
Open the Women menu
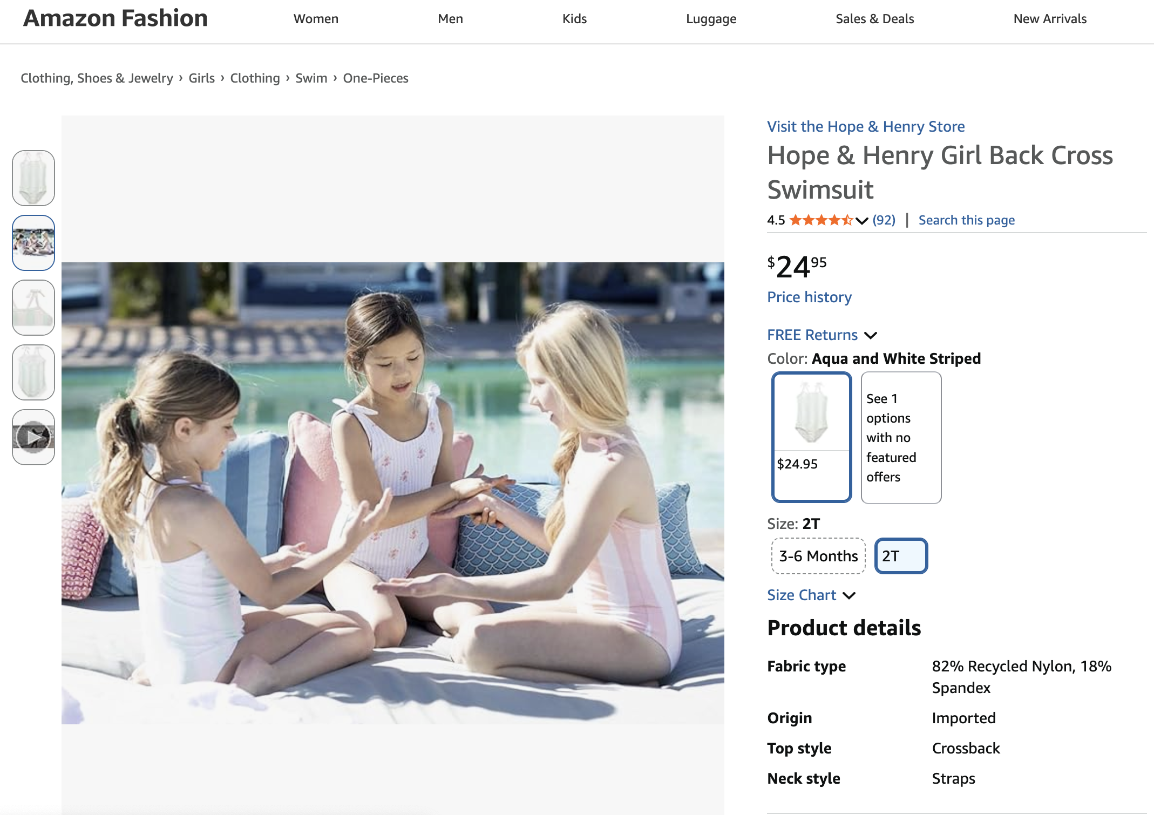click(x=316, y=19)
